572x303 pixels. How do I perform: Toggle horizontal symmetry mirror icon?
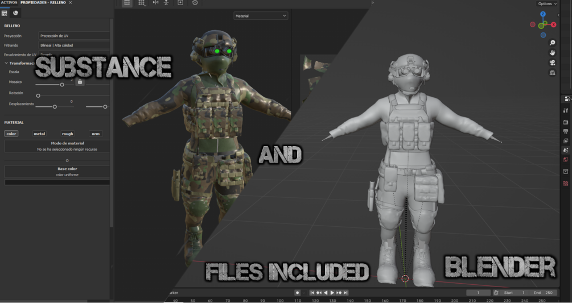[x=155, y=2]
